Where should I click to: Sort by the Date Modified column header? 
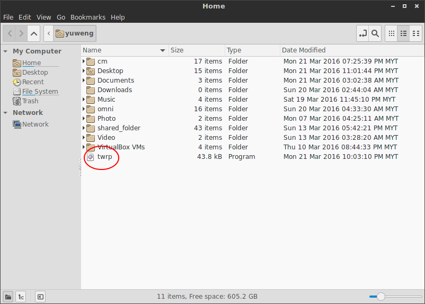pyautogui.click(x=352, y=50)
